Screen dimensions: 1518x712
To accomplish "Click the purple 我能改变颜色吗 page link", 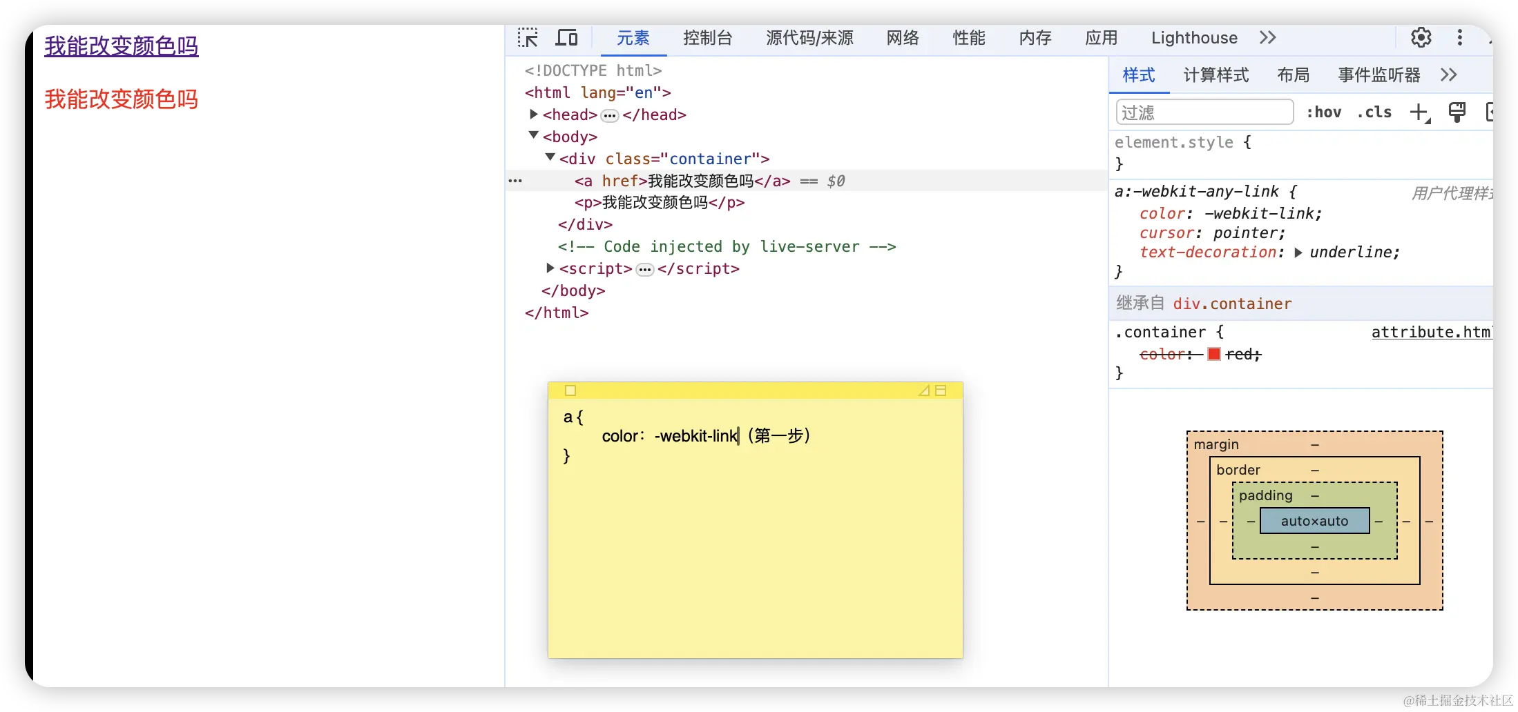I will click(122, 46).
